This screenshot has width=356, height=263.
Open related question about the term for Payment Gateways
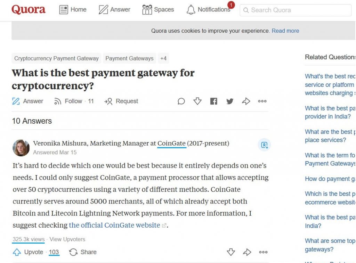(x=330, y=159)
